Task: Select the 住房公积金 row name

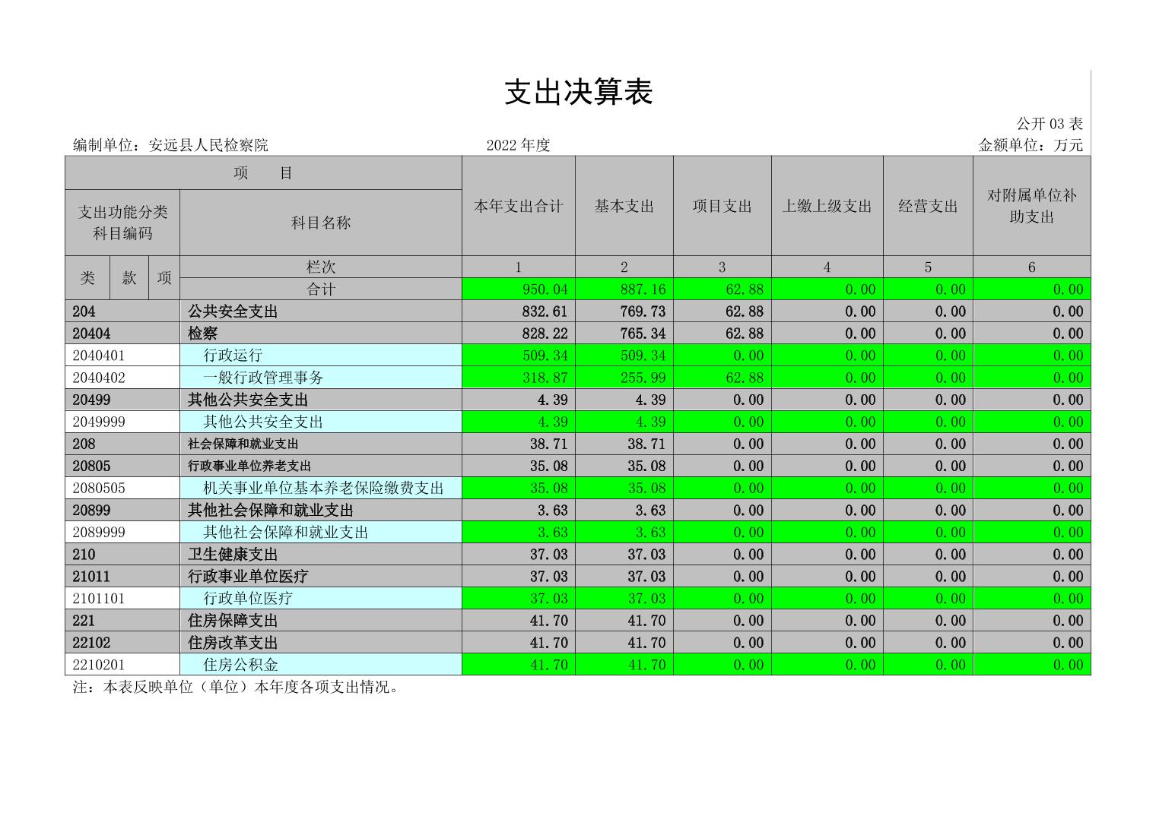Action: 321,665
